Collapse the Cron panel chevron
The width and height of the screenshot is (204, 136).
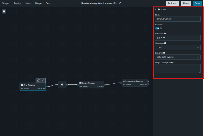tap(156, 9)
